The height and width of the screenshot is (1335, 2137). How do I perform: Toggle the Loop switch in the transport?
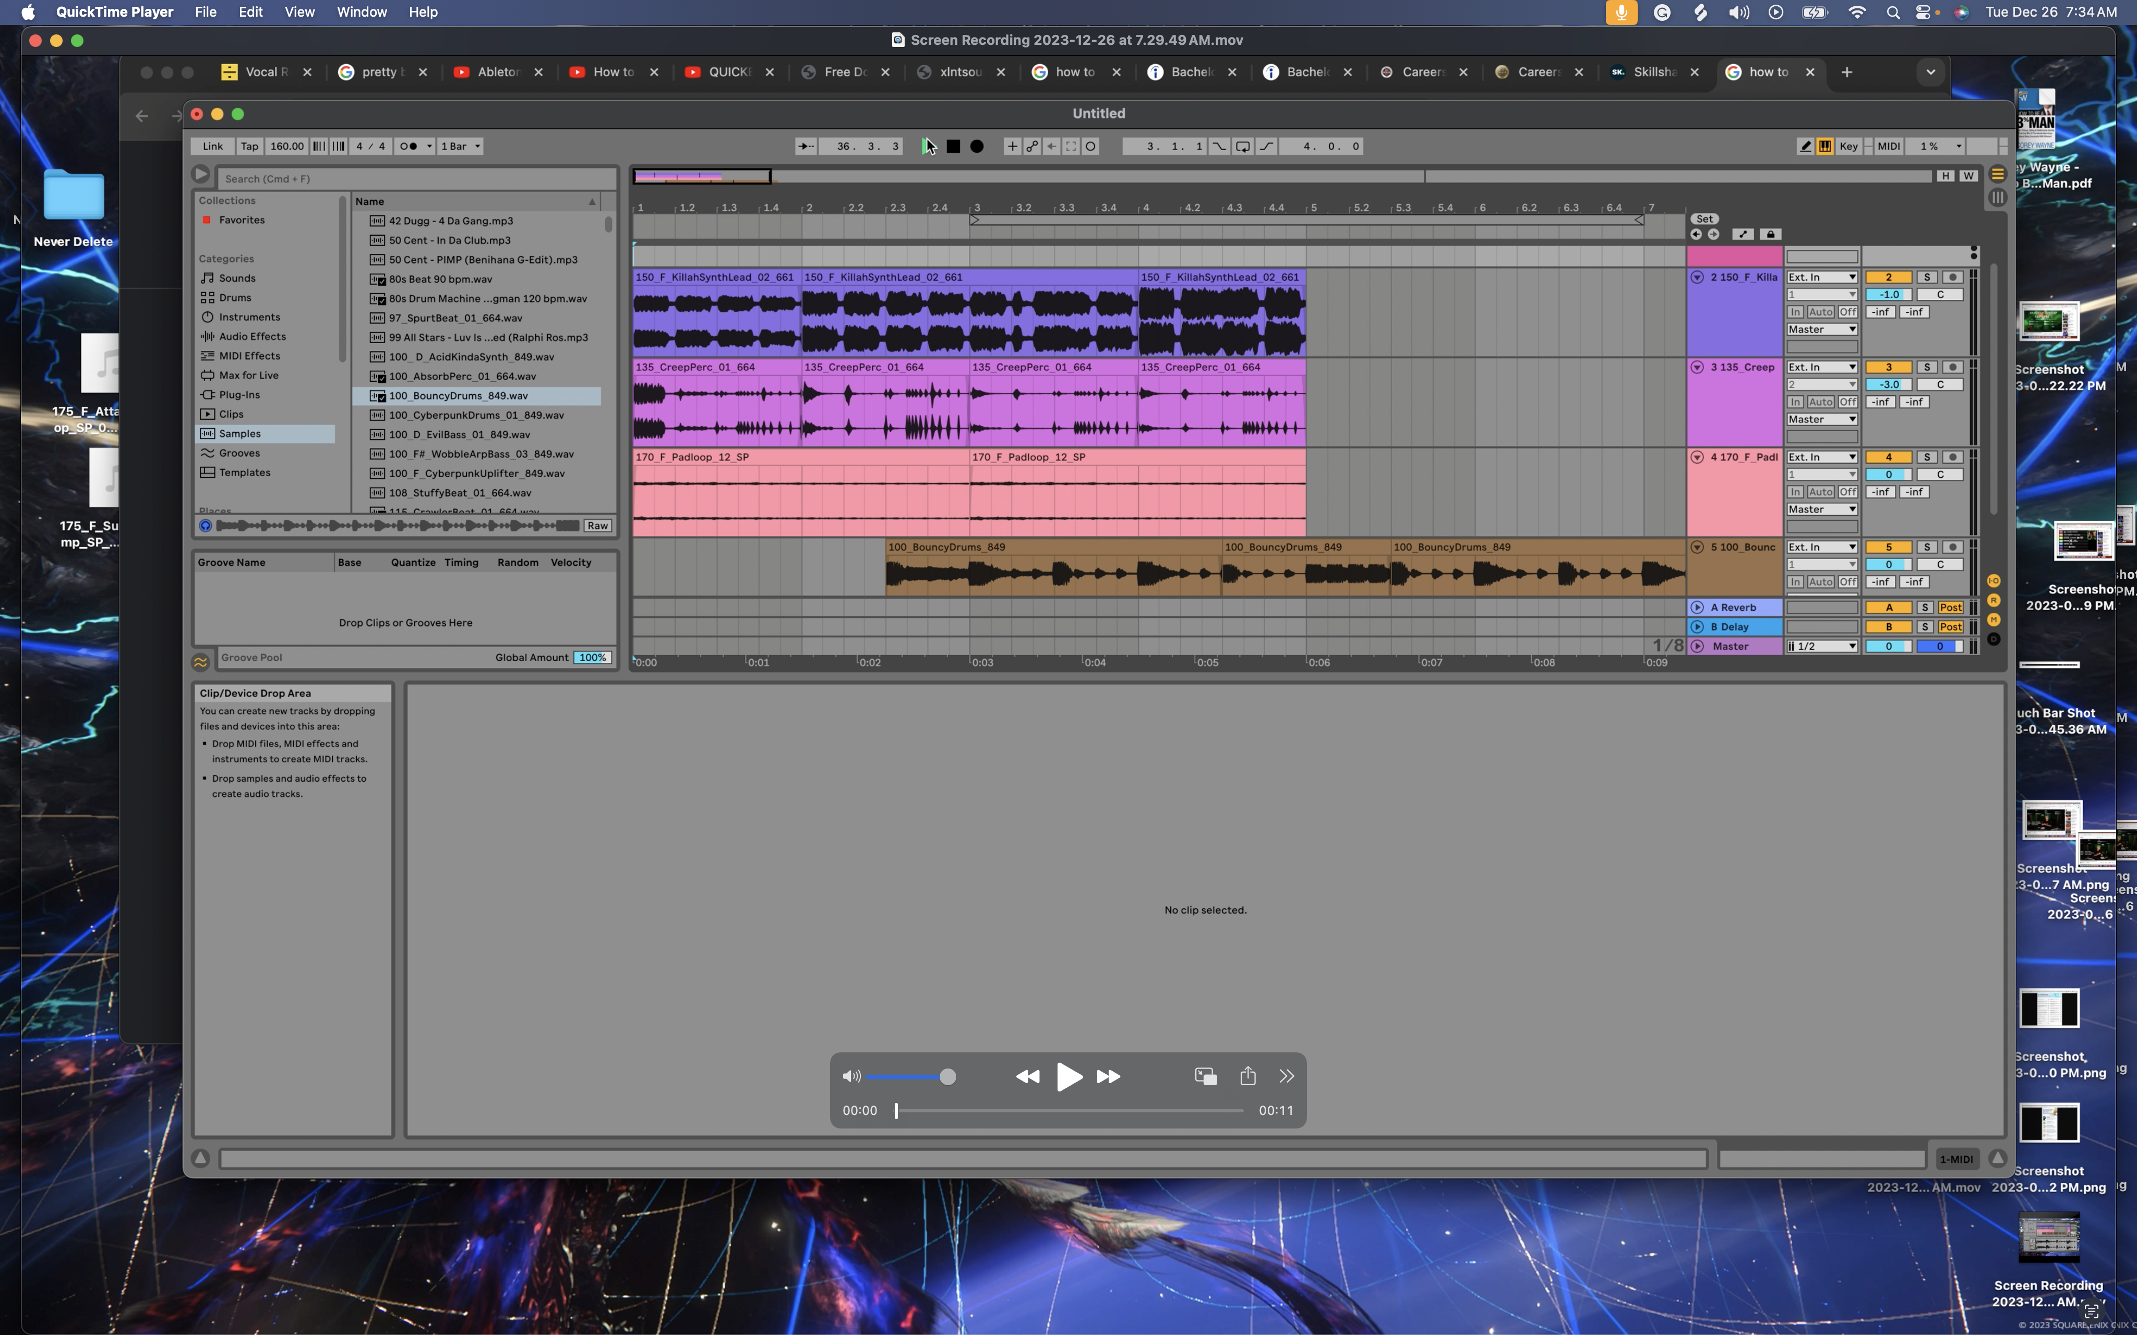pyautogui.click(x=1242, y=147)
